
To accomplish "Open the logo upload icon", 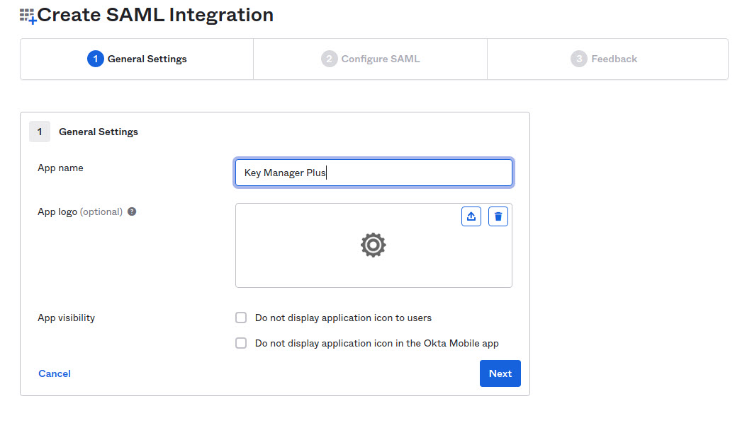I will tap(471, 216).
